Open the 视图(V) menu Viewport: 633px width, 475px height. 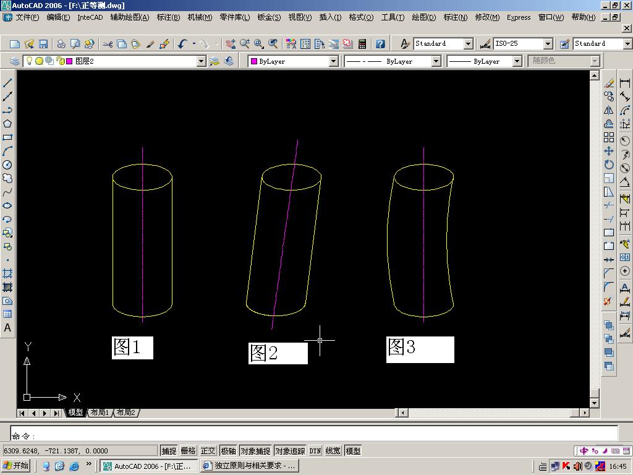coord(300,17)
